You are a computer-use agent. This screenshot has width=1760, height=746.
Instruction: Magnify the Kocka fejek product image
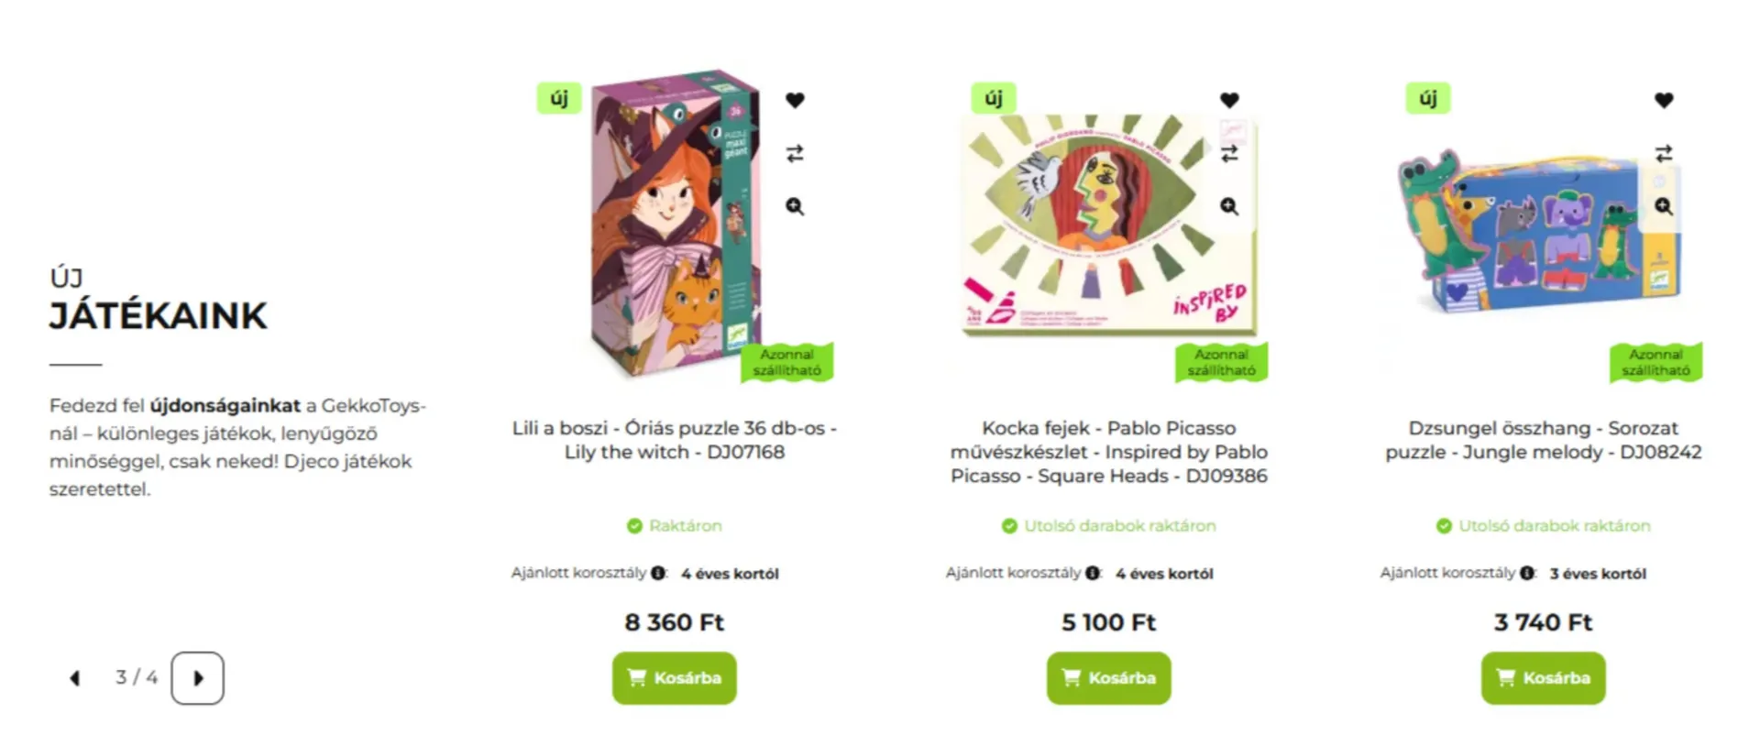coord(1229,206)
